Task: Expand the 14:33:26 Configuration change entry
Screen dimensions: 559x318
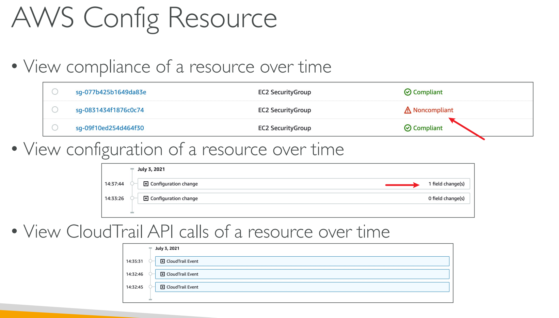Action: click(x=146, y=198)
